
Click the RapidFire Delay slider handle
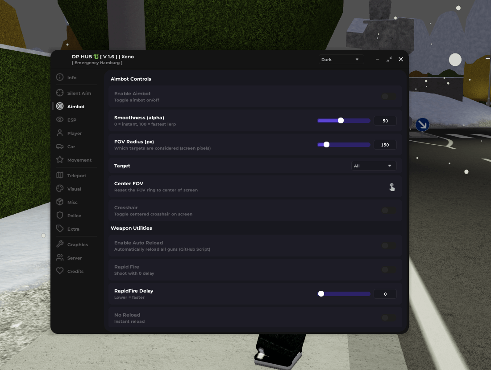point(321,294)
